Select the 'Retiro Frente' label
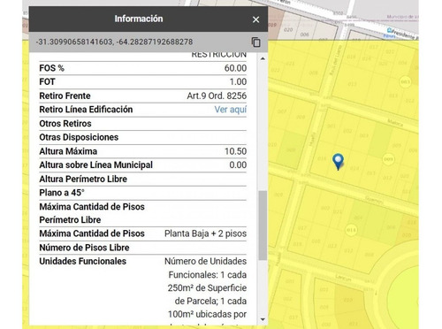Image resolution: width=442 pixels, height=329 pixels. pyautogui.click(x=65, y=96)
